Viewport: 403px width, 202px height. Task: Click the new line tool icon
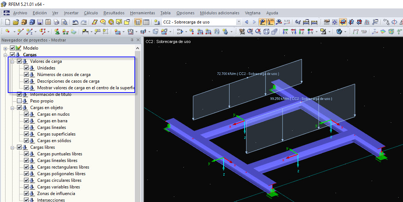click(x=21, y=32)
